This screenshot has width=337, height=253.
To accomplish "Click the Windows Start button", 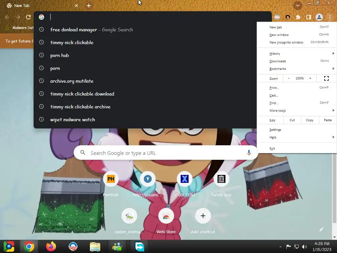I will tap(9, 246).
